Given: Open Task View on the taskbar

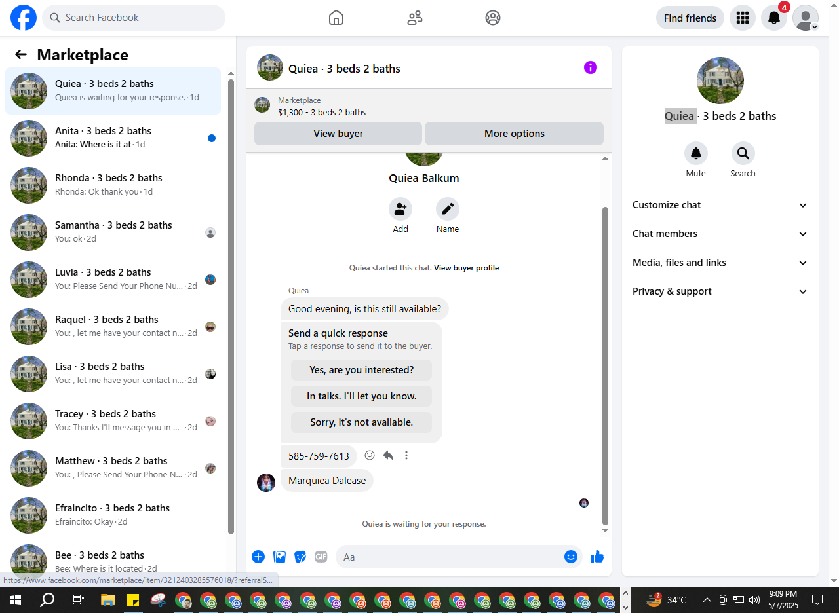Looking at the screenshot, I should pos(78,599).
